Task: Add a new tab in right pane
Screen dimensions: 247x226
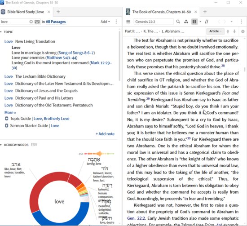Action: [x=205, y=12]
